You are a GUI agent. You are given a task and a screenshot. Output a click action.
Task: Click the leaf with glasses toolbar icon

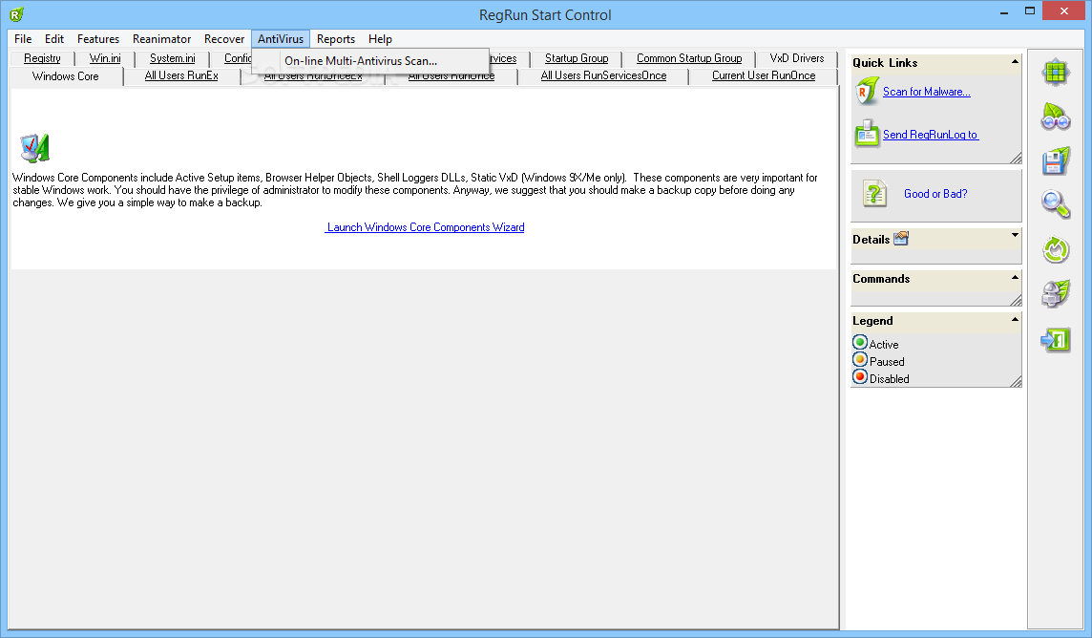pyautogui.click(x=1056, y=117)
